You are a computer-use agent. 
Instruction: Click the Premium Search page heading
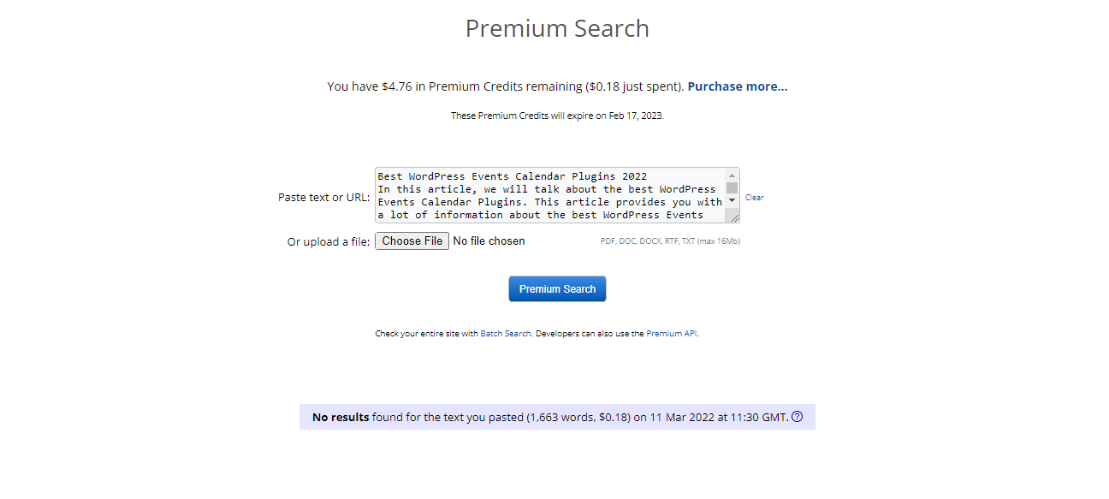click(557, 28)
